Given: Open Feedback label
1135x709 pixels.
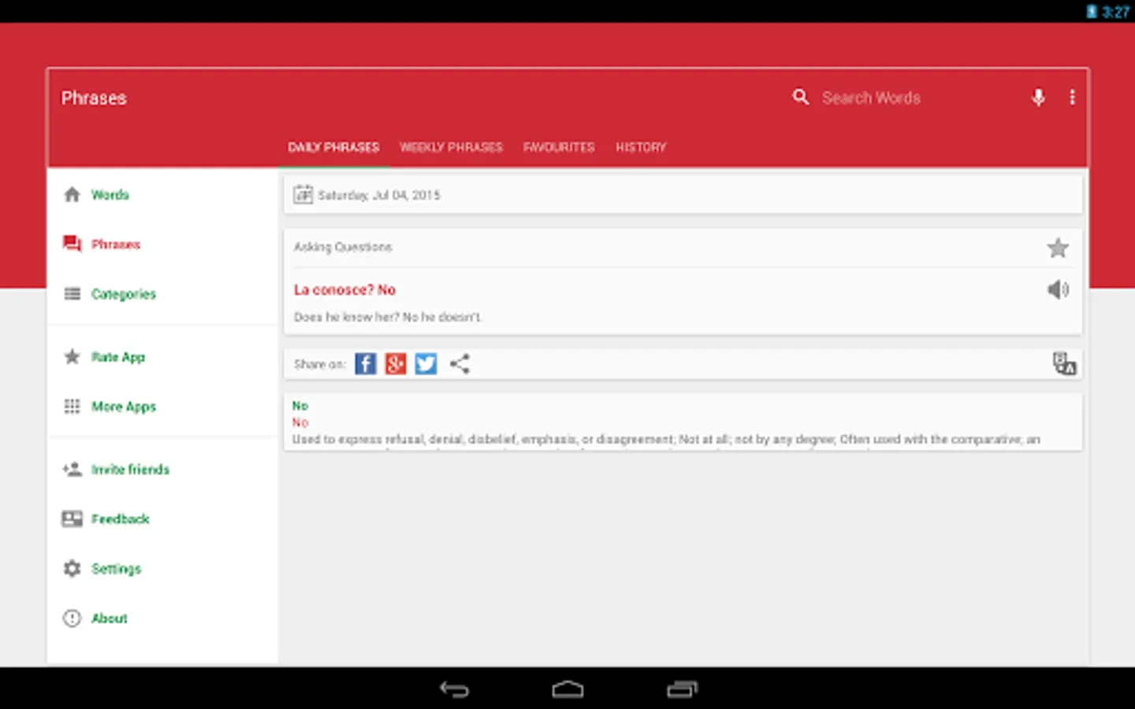Looking at the screenshot, I should coord(121,519).
